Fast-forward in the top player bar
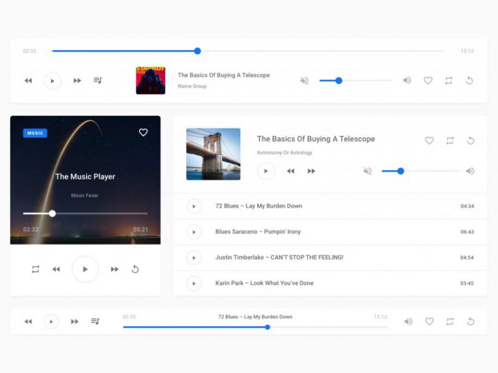 (77, 81)
